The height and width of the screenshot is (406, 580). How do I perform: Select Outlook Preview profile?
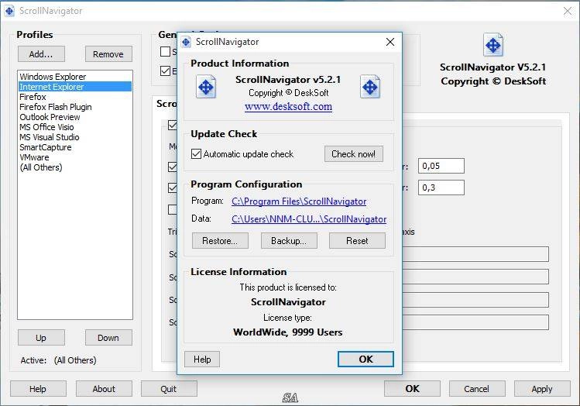pyautogui.click(x=74, y=117)
